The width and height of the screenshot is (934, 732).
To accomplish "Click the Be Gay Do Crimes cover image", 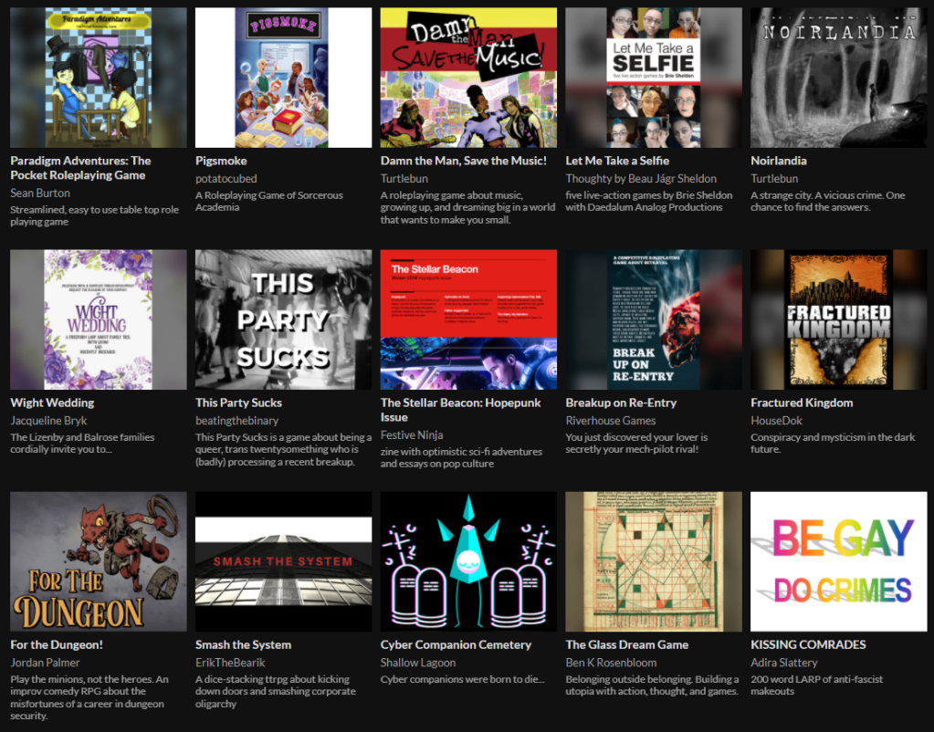I will tap(838, 561).
